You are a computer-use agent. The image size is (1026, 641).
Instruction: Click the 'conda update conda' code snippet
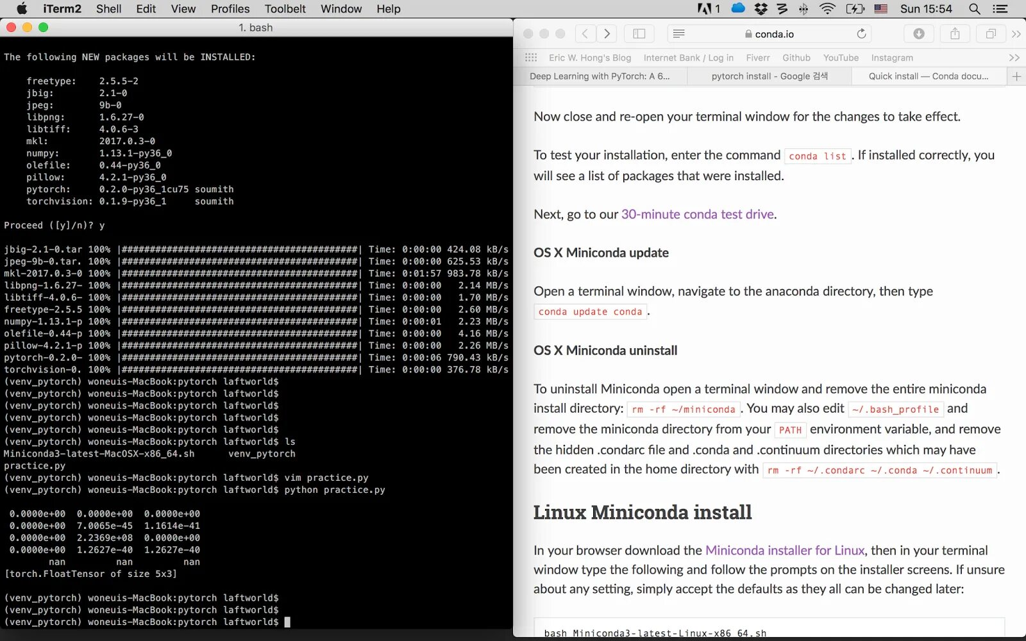click(x=590, y=312)
